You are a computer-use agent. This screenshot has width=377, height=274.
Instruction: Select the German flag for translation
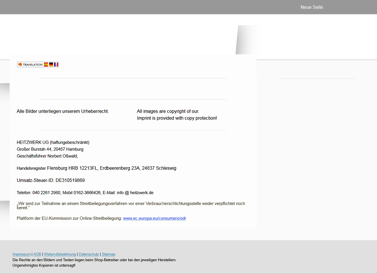[51, 65]
